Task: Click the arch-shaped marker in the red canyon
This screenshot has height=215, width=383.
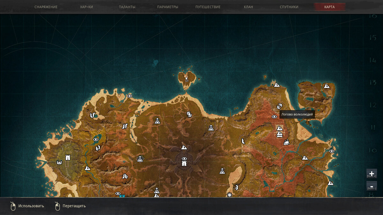Action: click(125, 176)
